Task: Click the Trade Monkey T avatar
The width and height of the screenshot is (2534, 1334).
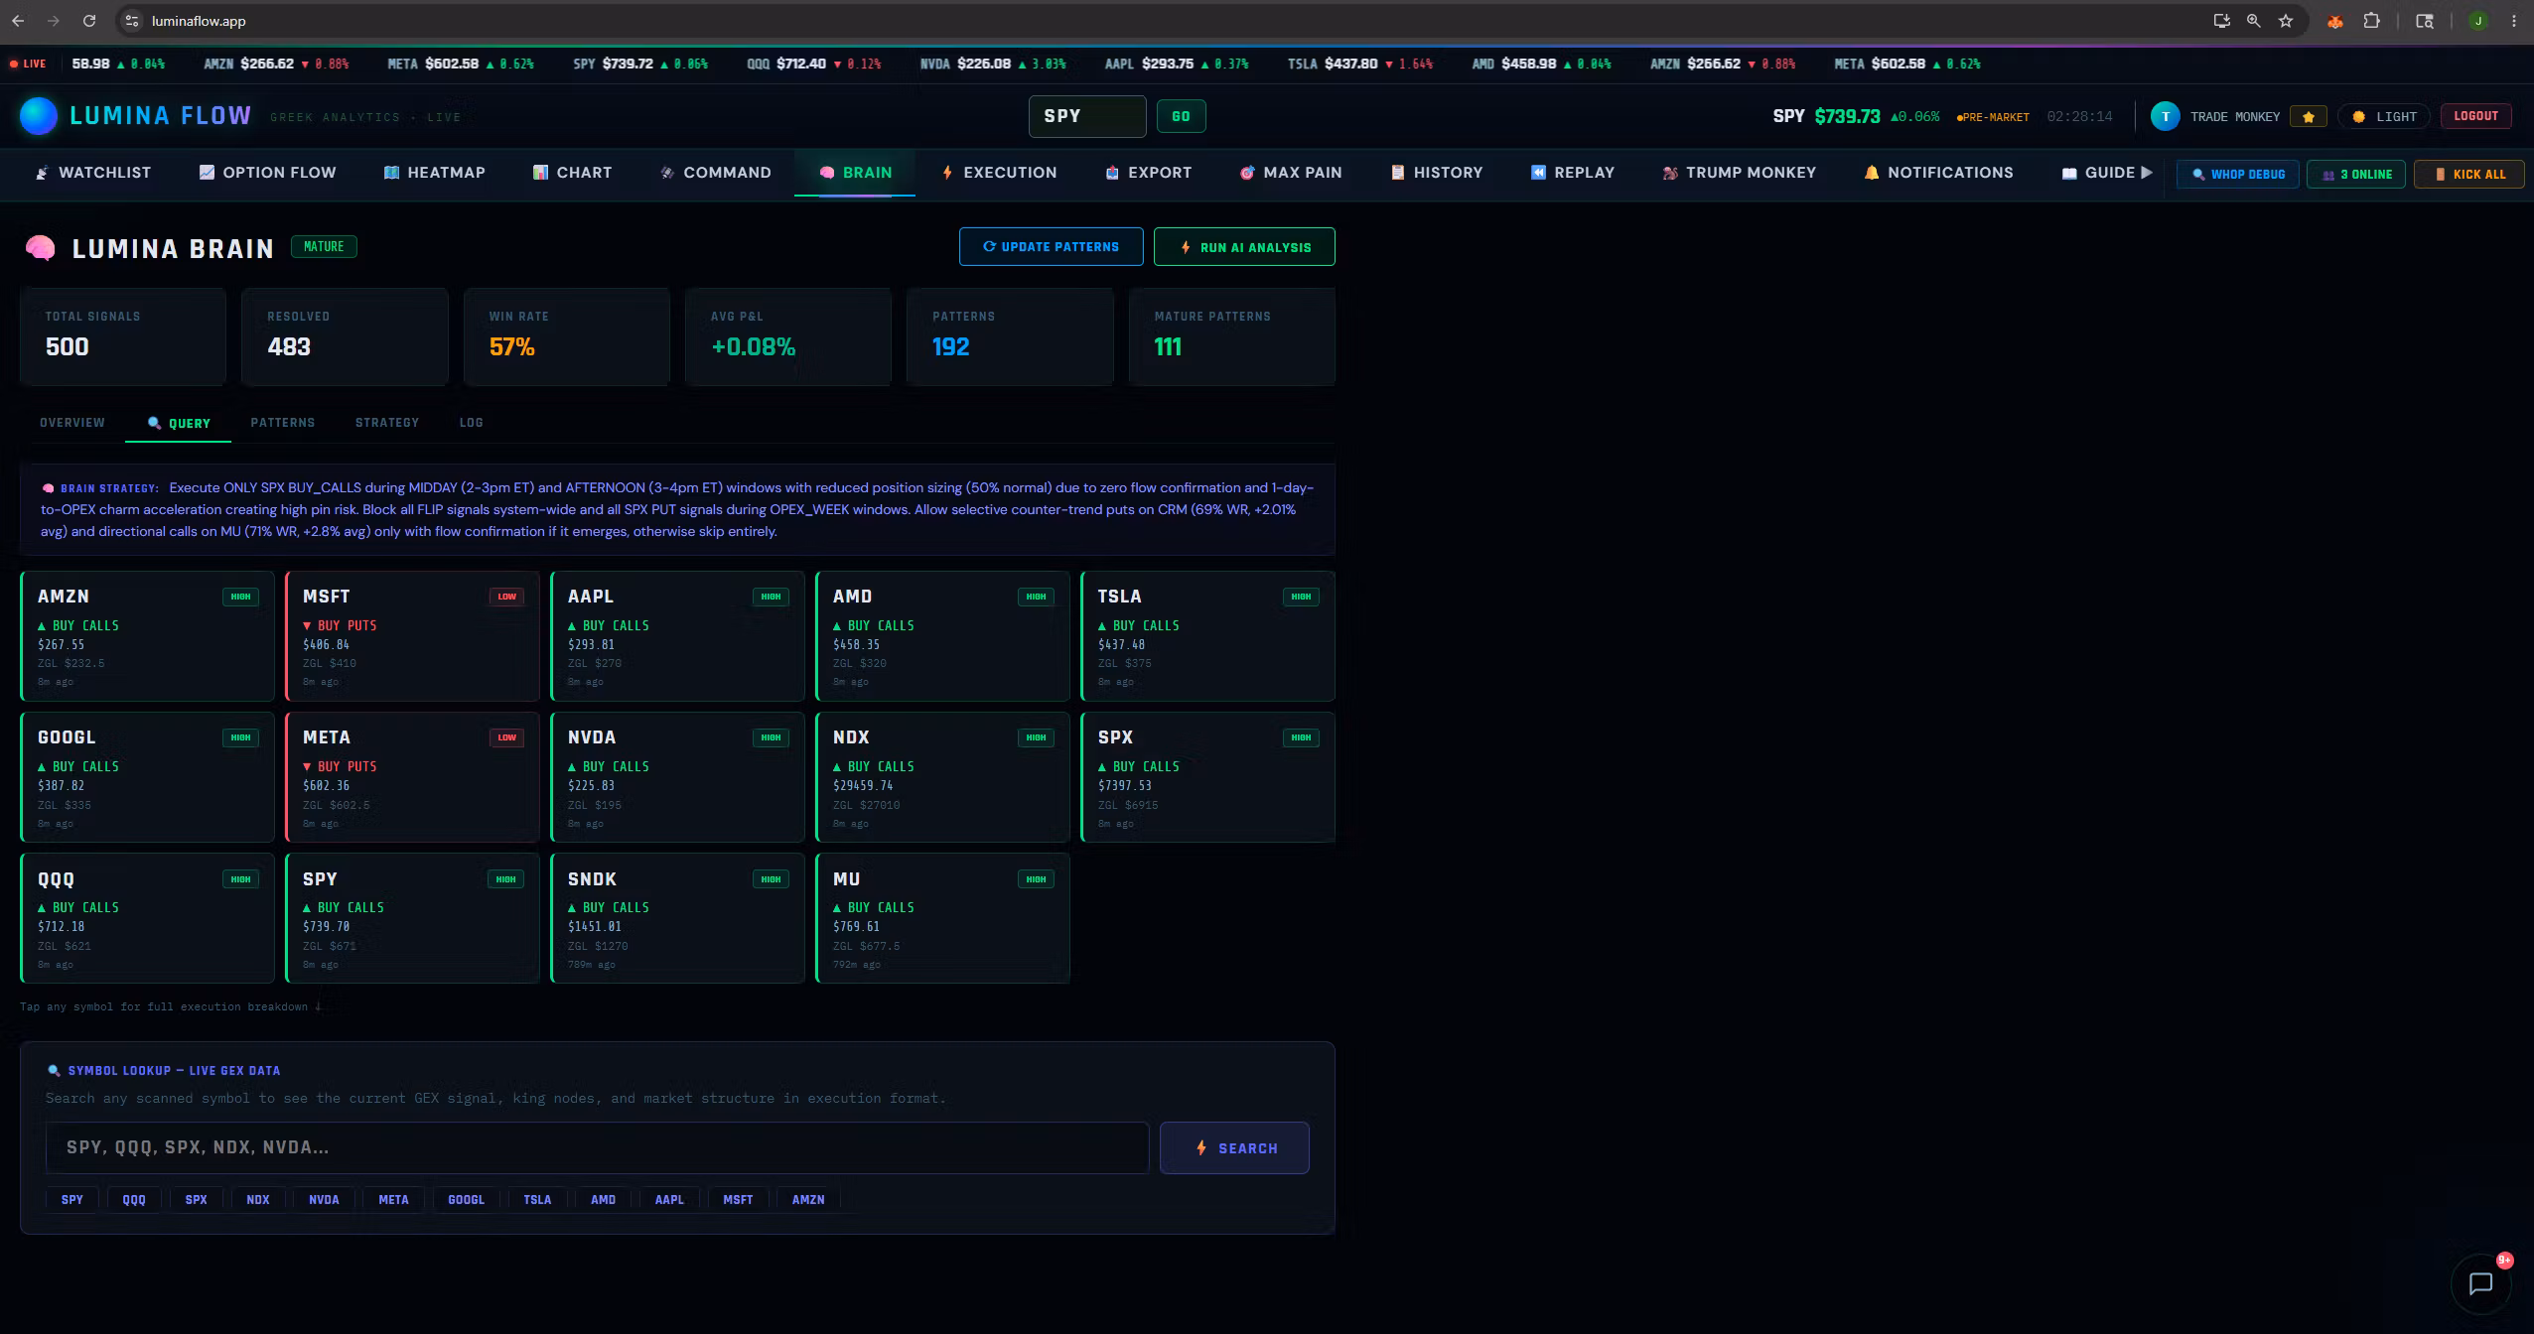Action: click(2166, 116)
